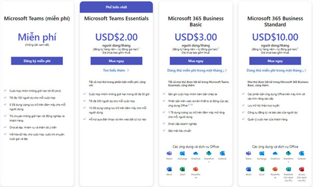
Task: Click "Mua ngay" for Teams Essentials
Action: click(116, 61)
